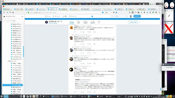
Task: Open the 鴻盤 tweet's avatar
Action: 71,70
